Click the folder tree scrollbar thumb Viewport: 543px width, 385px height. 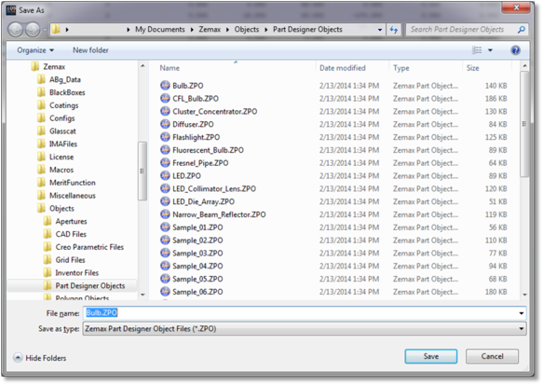tap(142, 171)
